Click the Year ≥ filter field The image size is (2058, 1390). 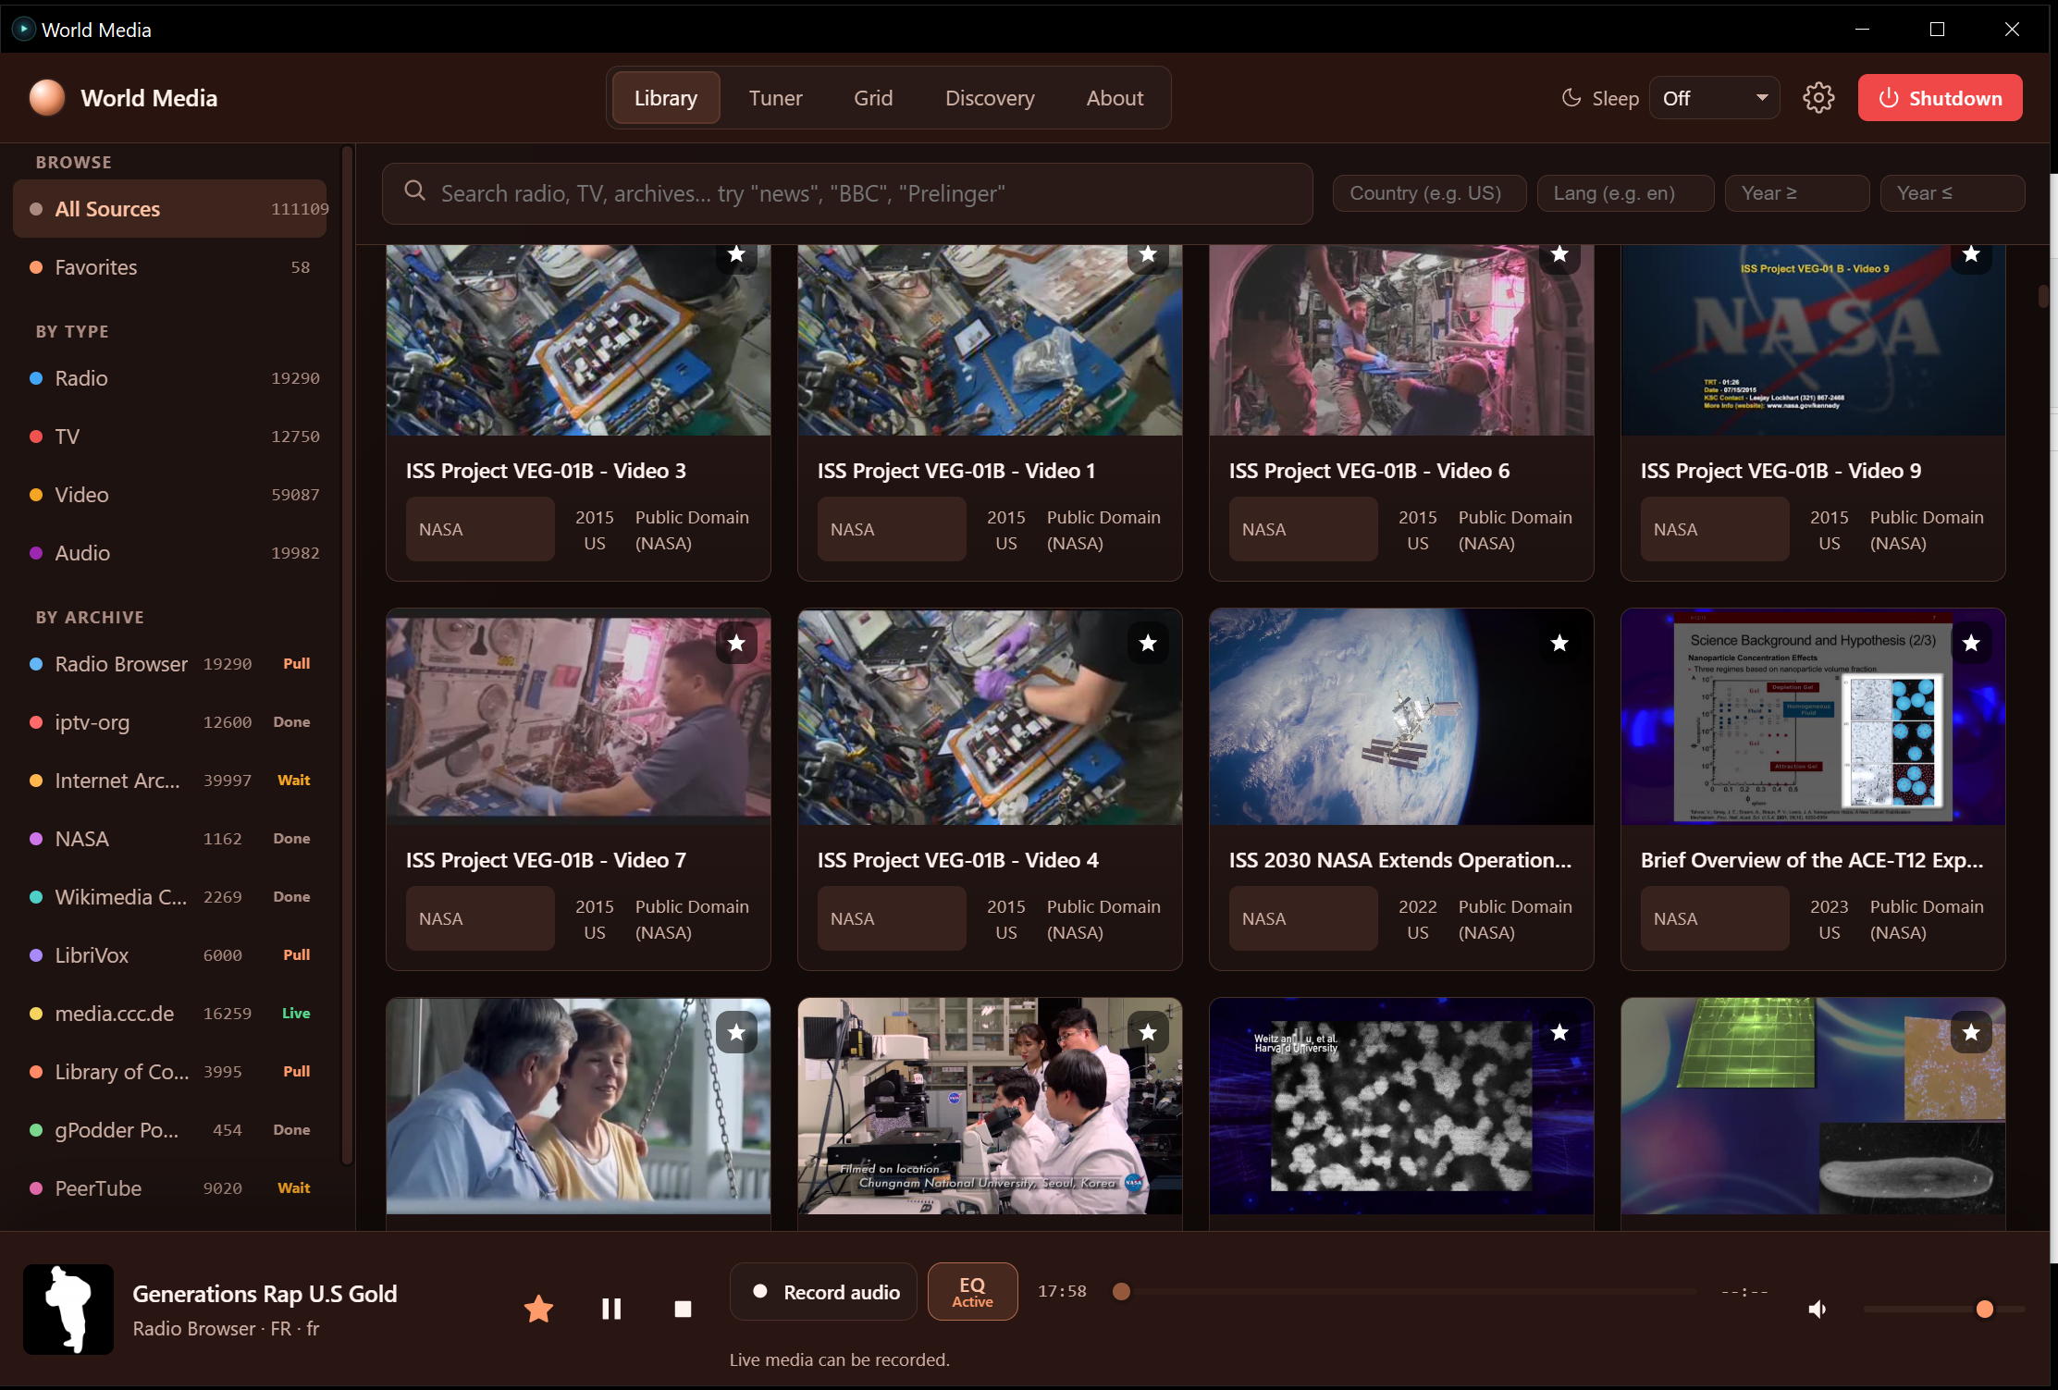(x=1796, y=193)
